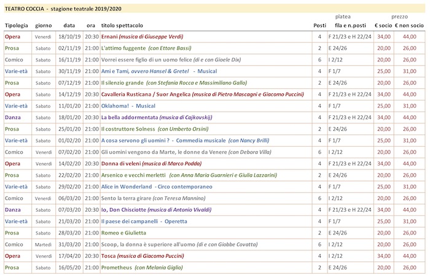Select 'Sento la terra girare (con Teresa Mannino)'
The image size is (430, 278).
pos(154,198)
